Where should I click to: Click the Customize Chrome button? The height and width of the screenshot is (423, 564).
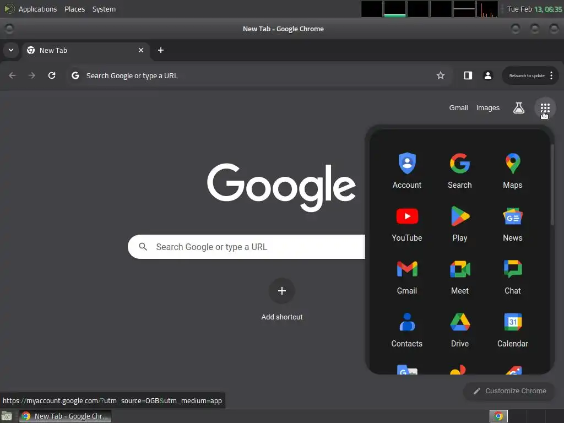(x=509, y=391)
